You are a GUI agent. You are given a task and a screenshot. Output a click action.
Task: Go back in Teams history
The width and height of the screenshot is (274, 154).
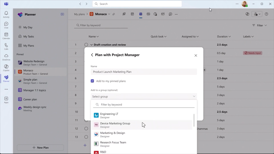[x=80, y=4]
